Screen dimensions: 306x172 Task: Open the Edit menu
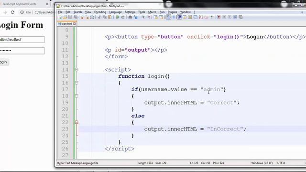pyautogui.click(x=68, y=12)
